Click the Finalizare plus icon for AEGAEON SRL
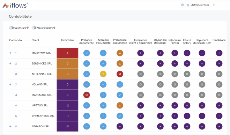230x135 pixels. 219,126
